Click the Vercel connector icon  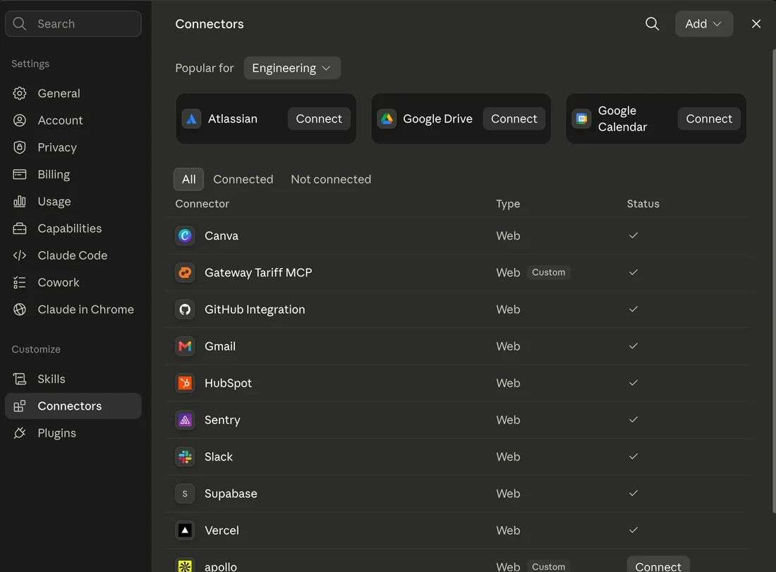coord(185,530)
